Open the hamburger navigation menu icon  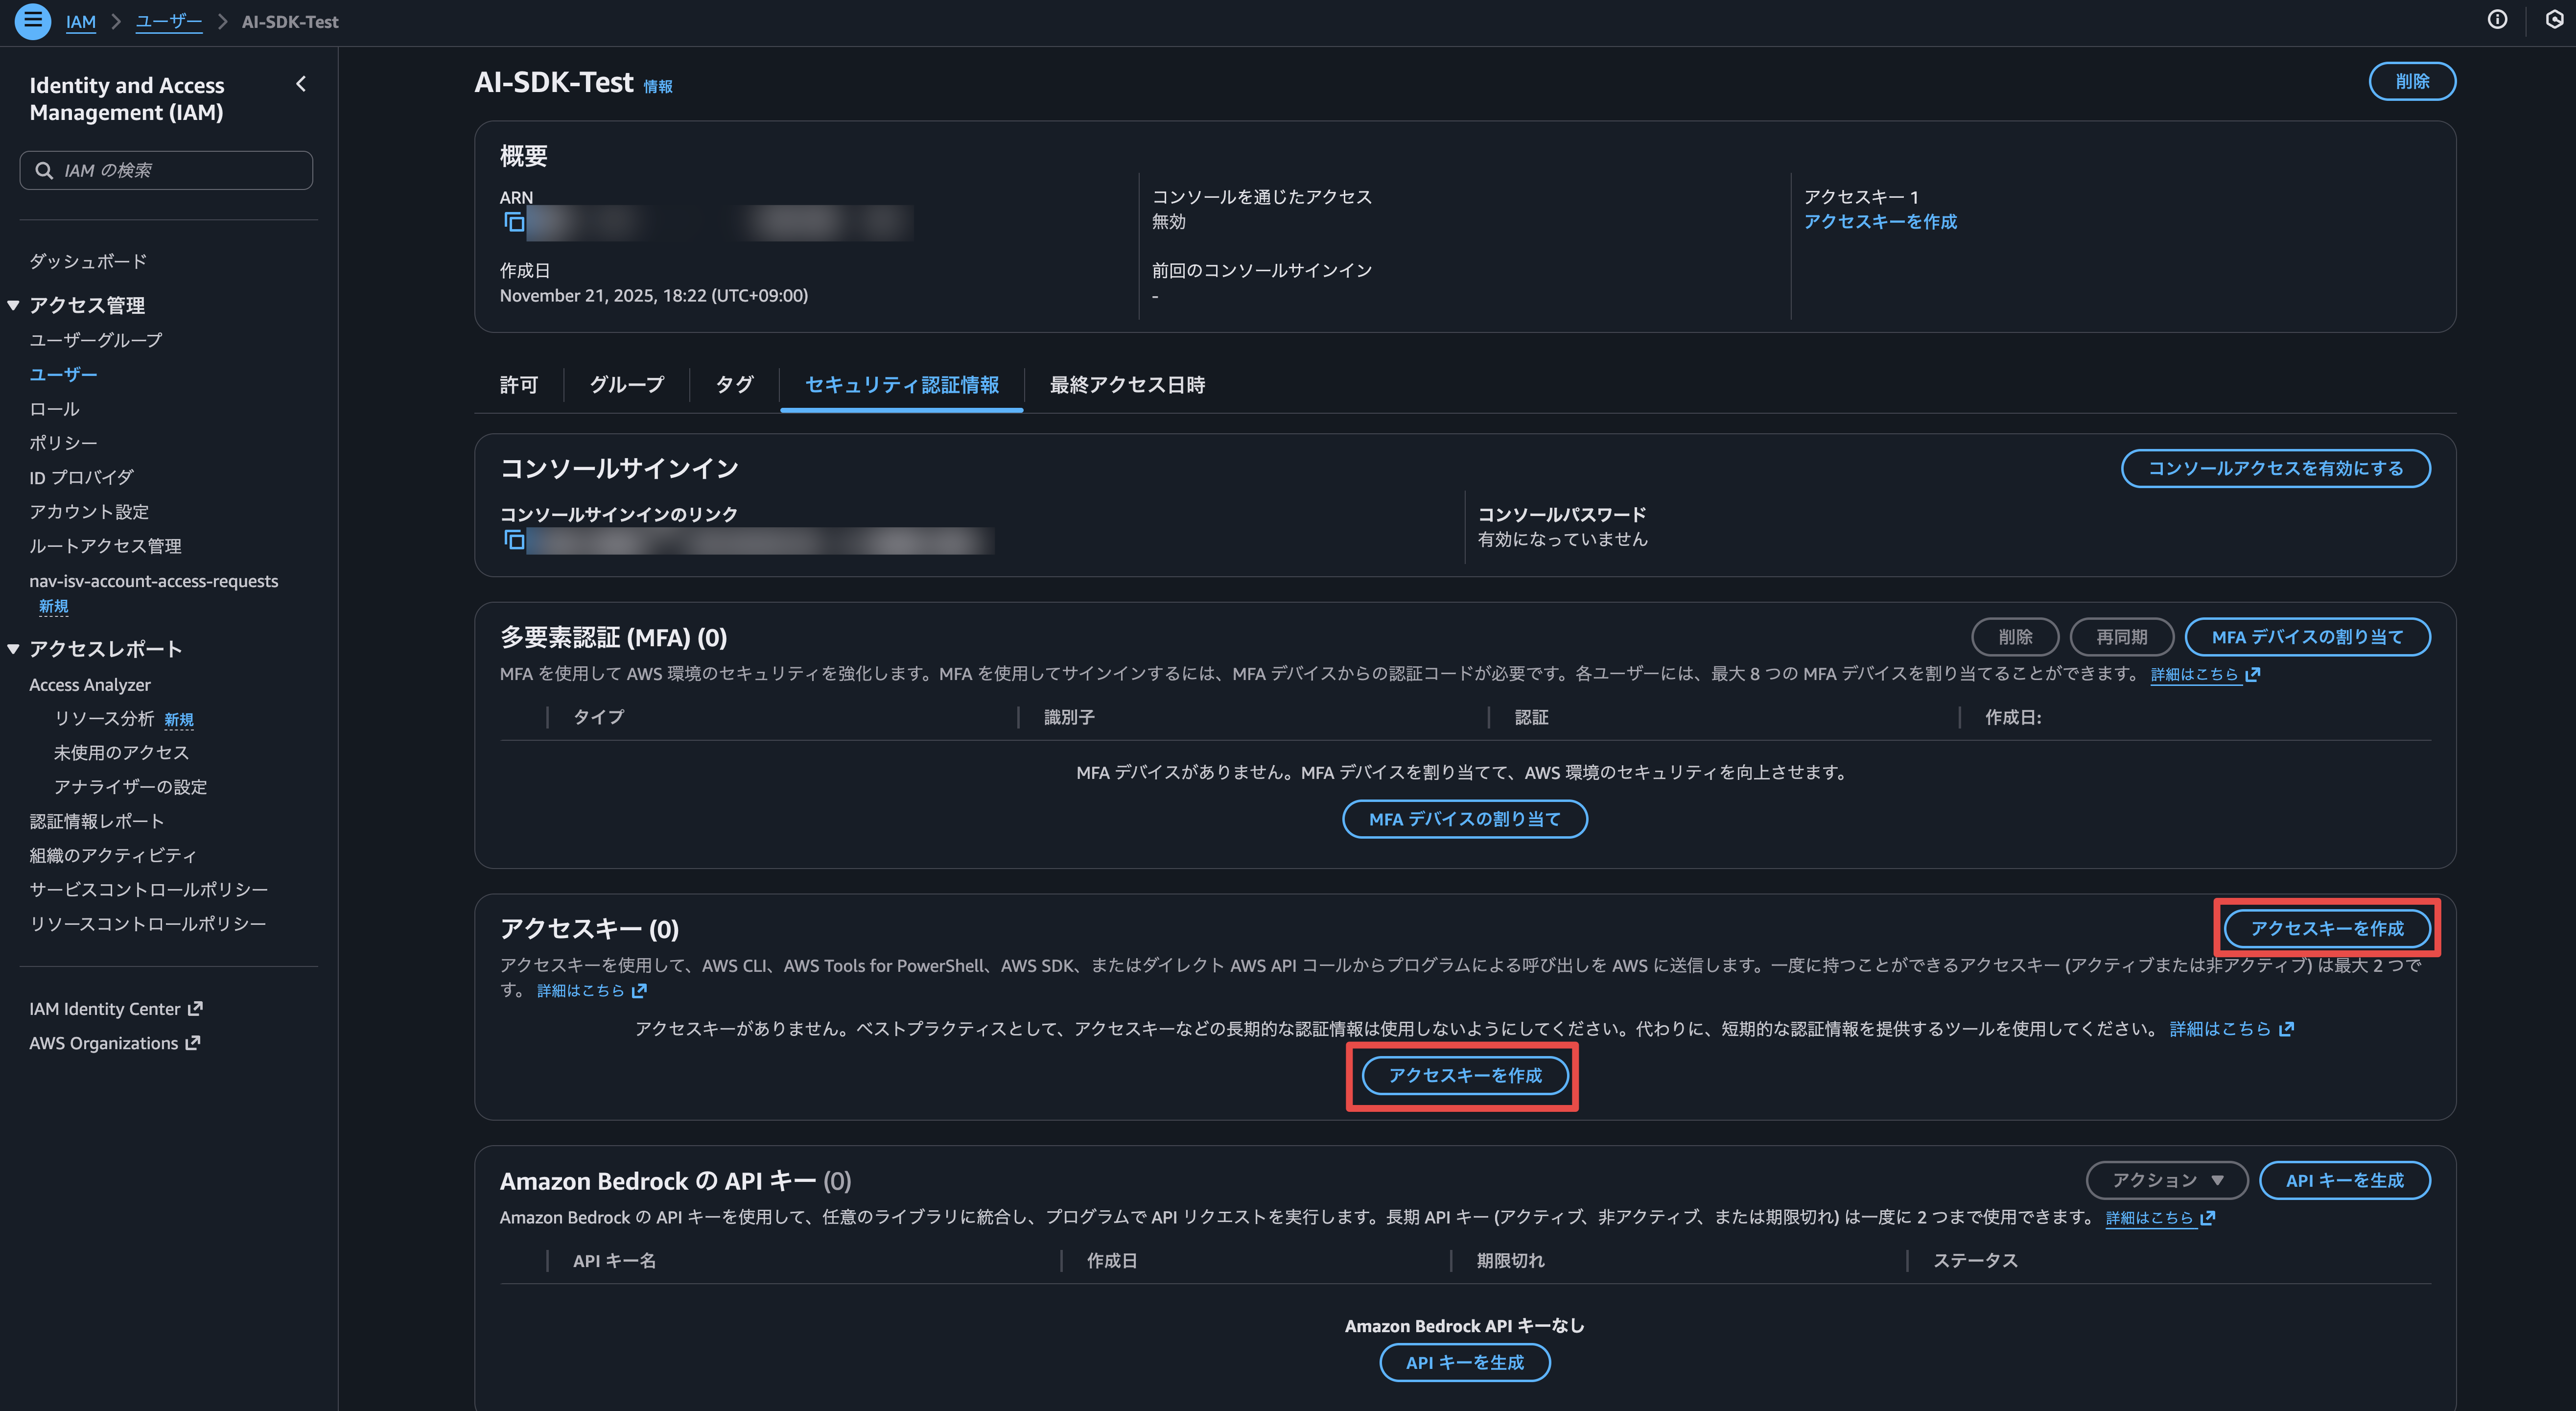click(32, 21)
